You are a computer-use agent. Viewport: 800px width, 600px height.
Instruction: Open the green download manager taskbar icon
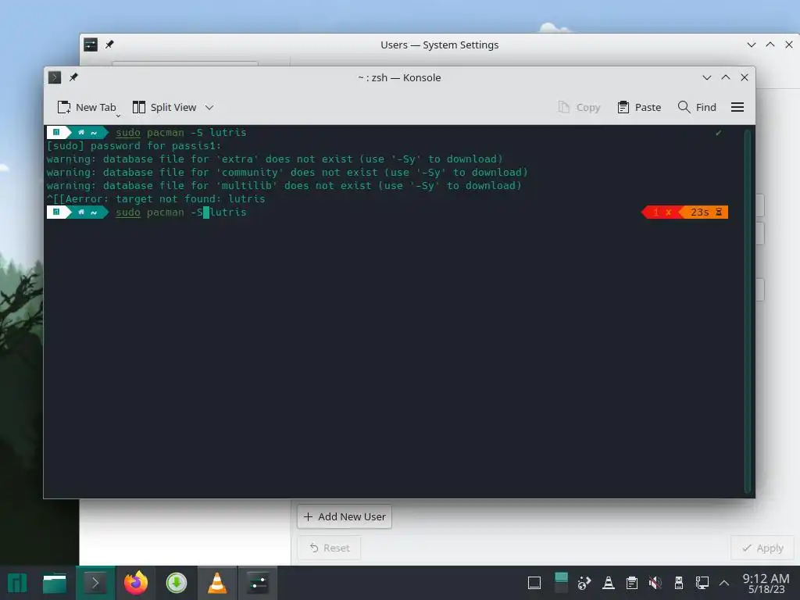click(x=177, y=583)
